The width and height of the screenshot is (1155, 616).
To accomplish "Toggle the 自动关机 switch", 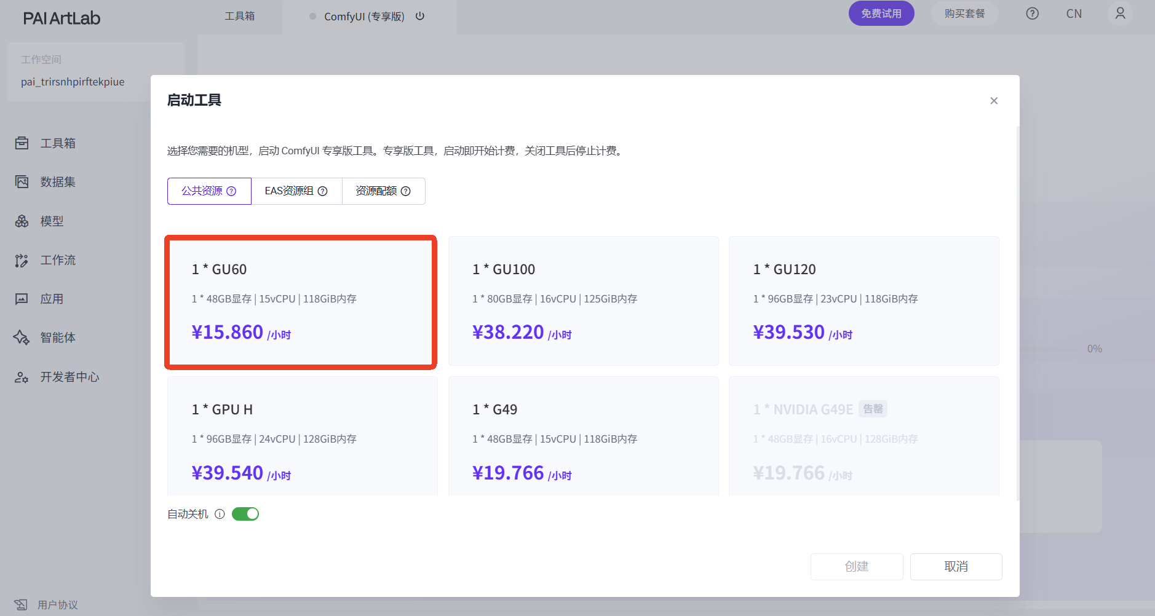I will pos(245,514).
